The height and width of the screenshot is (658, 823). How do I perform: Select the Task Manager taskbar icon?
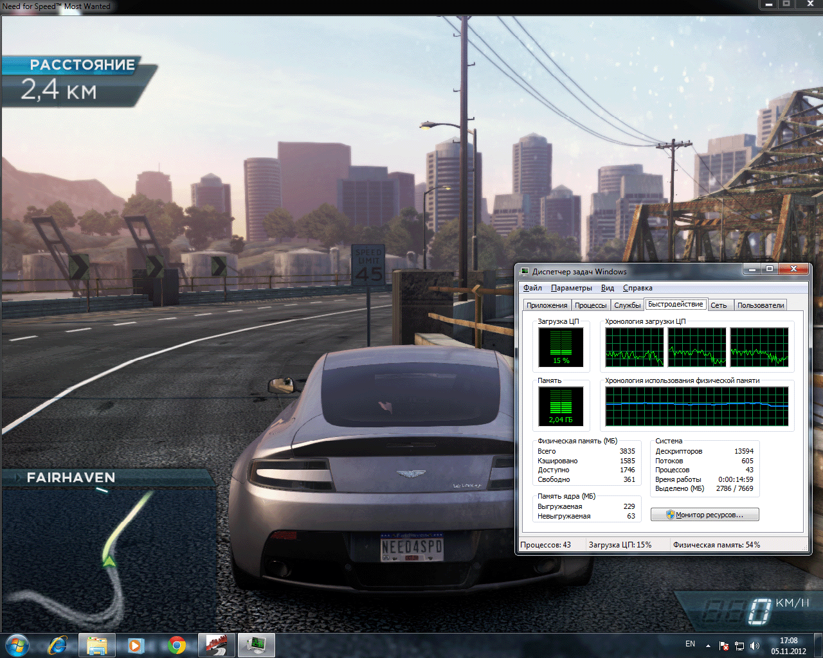pos(257,645)
